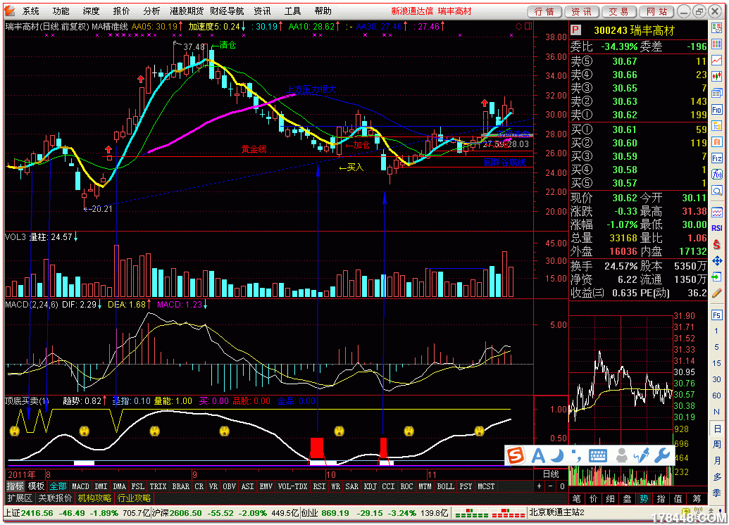Open the f(x) formula manager icon

(716, 175)
